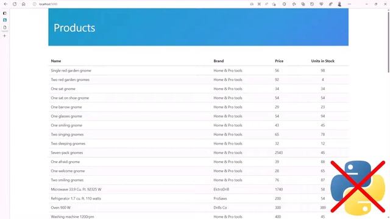Click price 92 of Two red garden gnomes
390x219 pixels.
coord(277,80)
